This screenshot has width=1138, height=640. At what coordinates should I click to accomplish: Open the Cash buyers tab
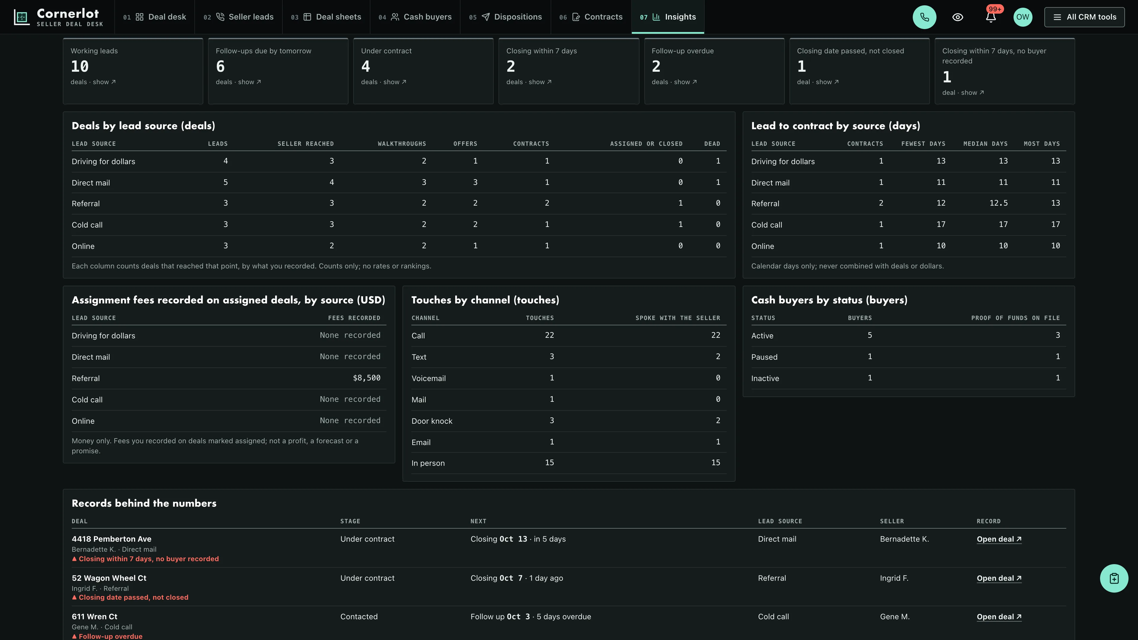pyautogui.click(x=415, y=17)
